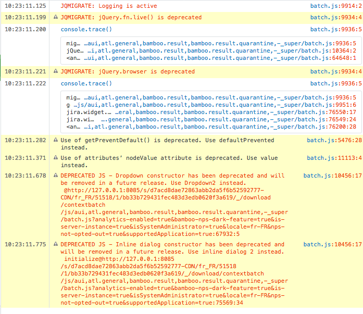Viewport: 363px width, 314px height.
Task: Click timestamp 10:23:11.775
Action: tap(26, 244)
